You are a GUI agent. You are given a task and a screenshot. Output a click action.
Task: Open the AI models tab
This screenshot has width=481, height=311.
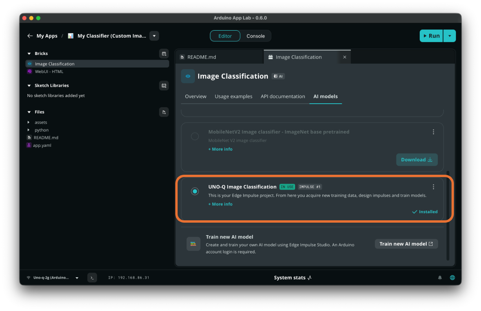click(325, 96)
